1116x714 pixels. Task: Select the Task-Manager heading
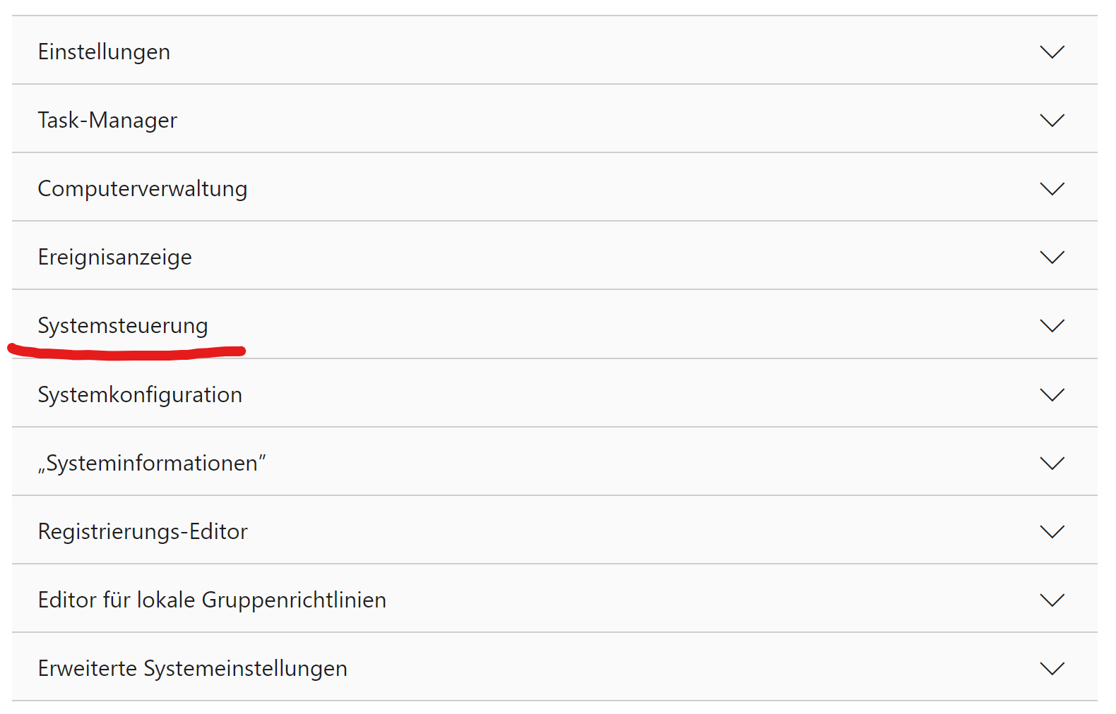(x=107, y=121)
